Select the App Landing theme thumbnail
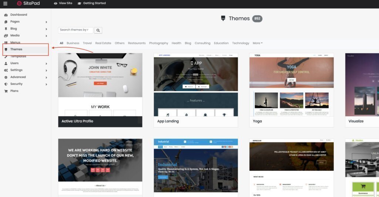Viewport: 379px width, 197px height. (x=196, y=85)
